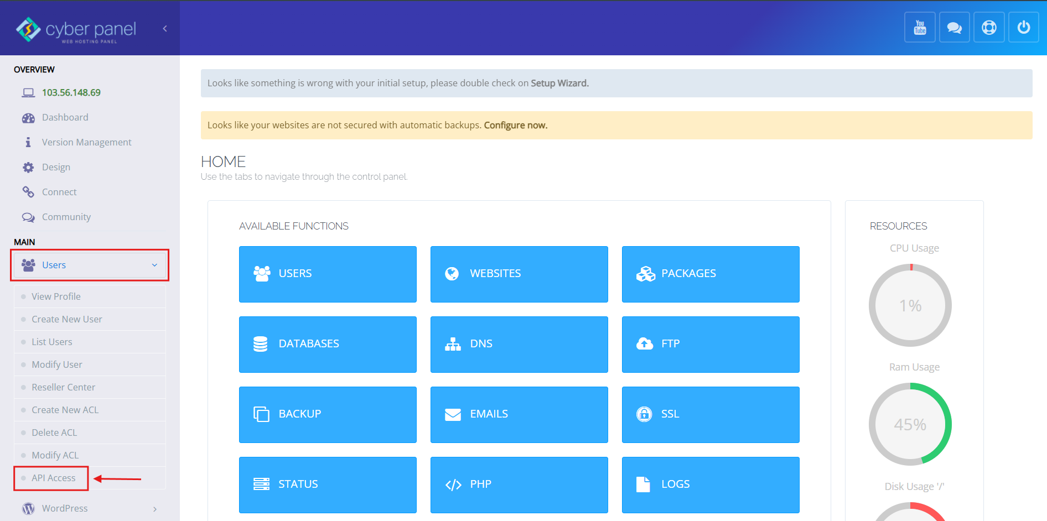This screenshot has width=1047, height=521.
Task: Select Create New User in the sidebar
Action: pyautogui.click(x=66, y=319)
